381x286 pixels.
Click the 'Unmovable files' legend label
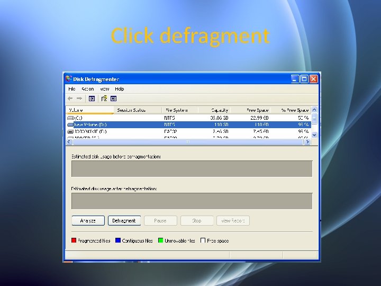coord(180,241)
